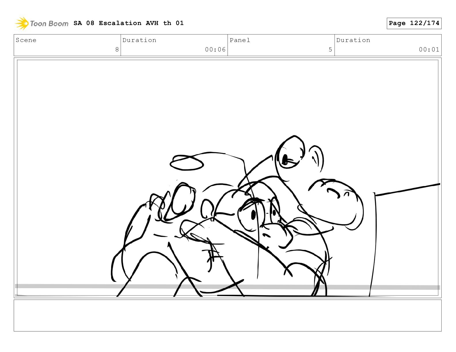The width and height of the screenshot is (456, 352).
Task: Click the Toon Boom logo
Action: point(42,23)
